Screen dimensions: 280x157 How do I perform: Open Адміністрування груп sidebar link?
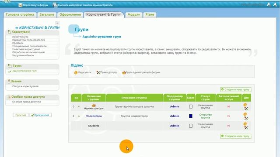pyautogui.click(x=24, y=71)
